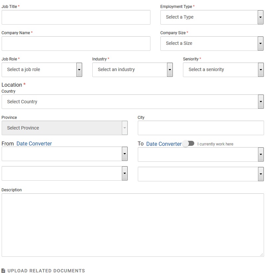Open the second To date dropdown
The image size is (268, 273).
[x=201, y=174]
